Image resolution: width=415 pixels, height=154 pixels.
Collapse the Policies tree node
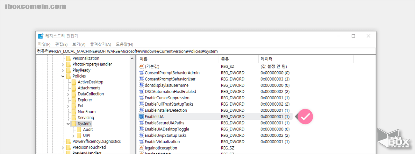tap(63, 76)
